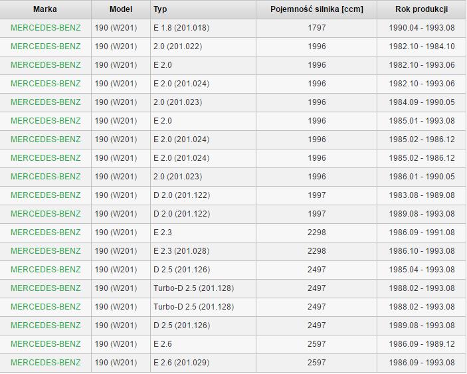The width and height of the screenshot is (467, 374).
Task: Click MERCEDES-BENZ link for E 2.3 (201.028)
Action: pos(45,251)
